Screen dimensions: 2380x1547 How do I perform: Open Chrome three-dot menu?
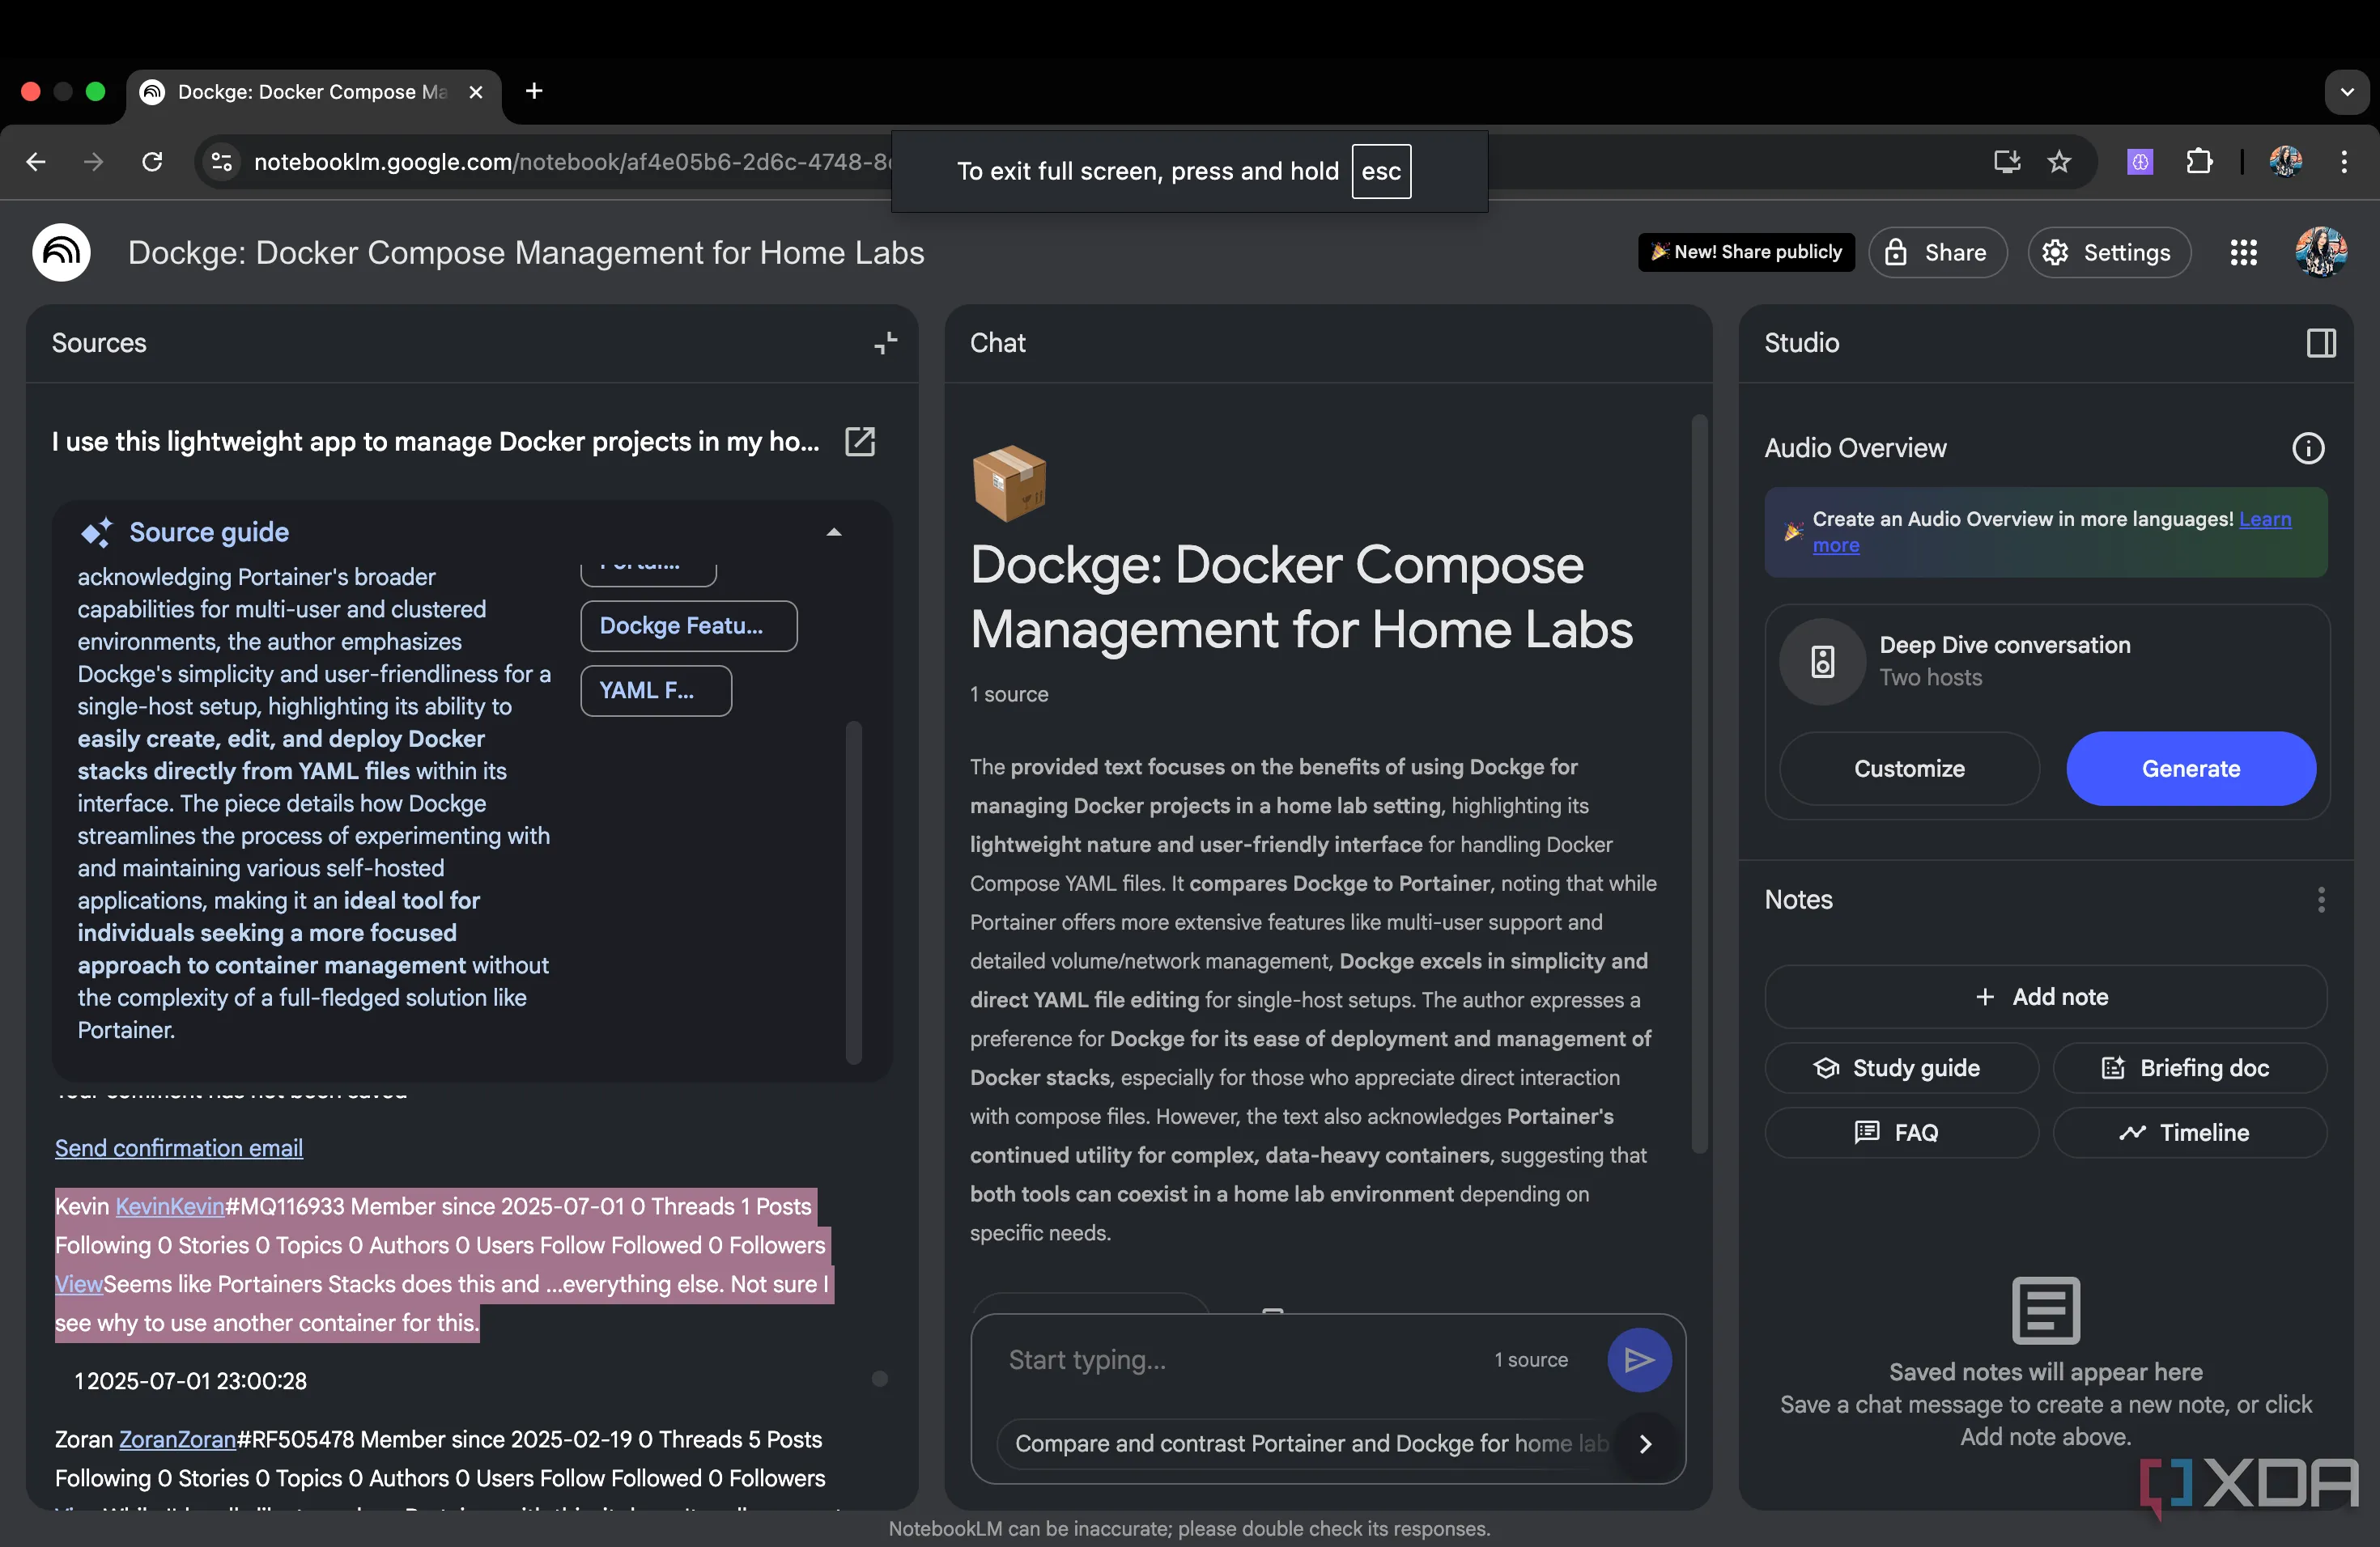pyautogui.click(x=2344, y=161)
